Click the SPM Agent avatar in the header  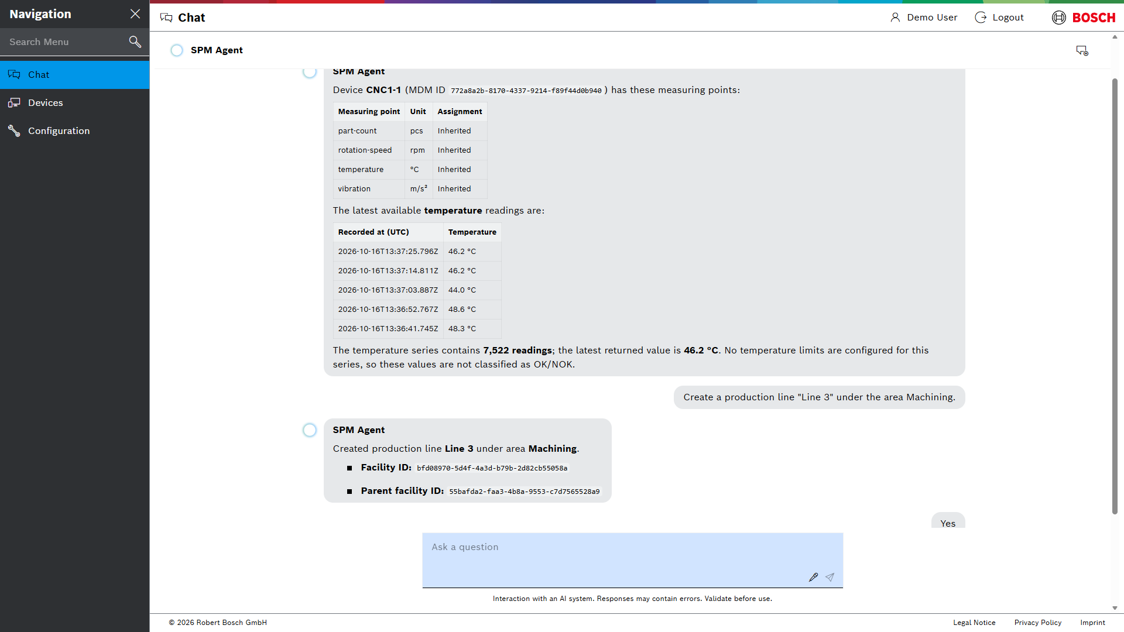[x=177, y=50]
